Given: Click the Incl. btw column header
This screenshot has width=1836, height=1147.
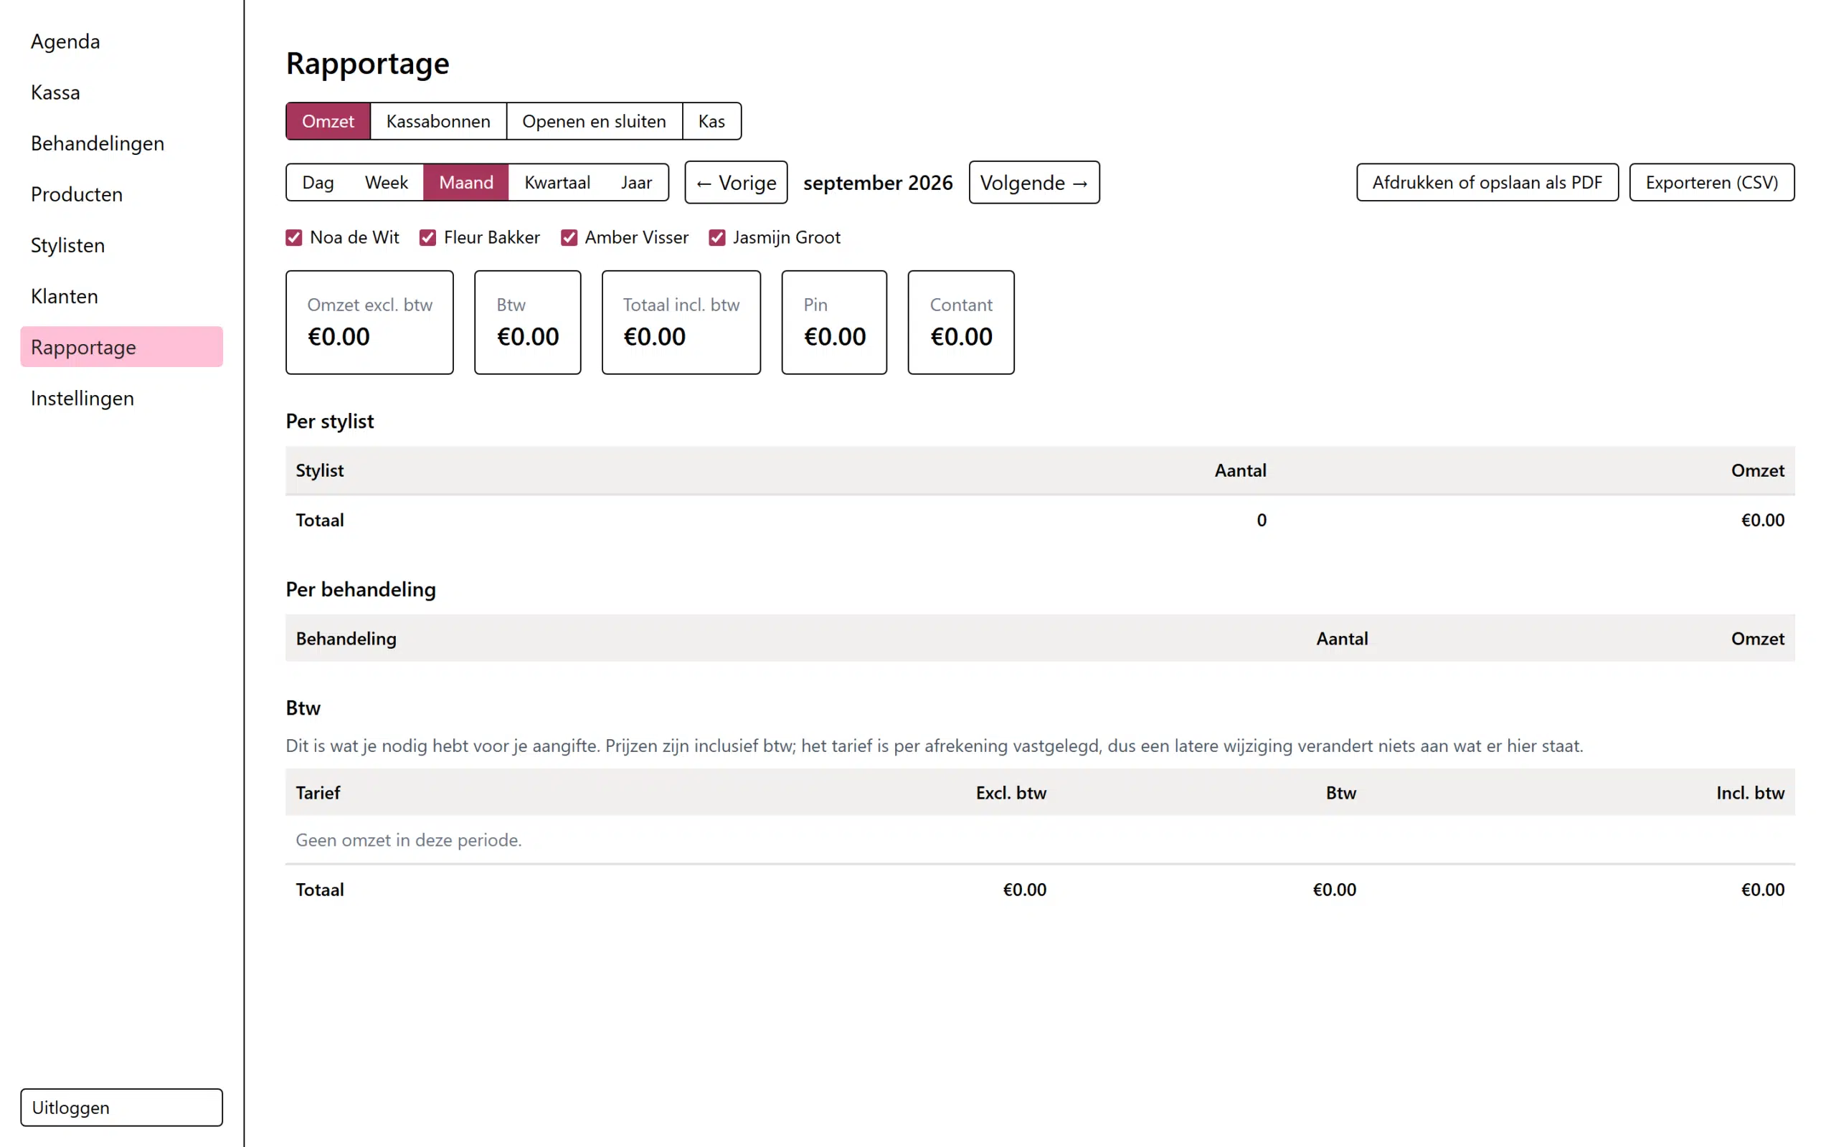Looking at the screenshot, I should (x=1750, y=793).
